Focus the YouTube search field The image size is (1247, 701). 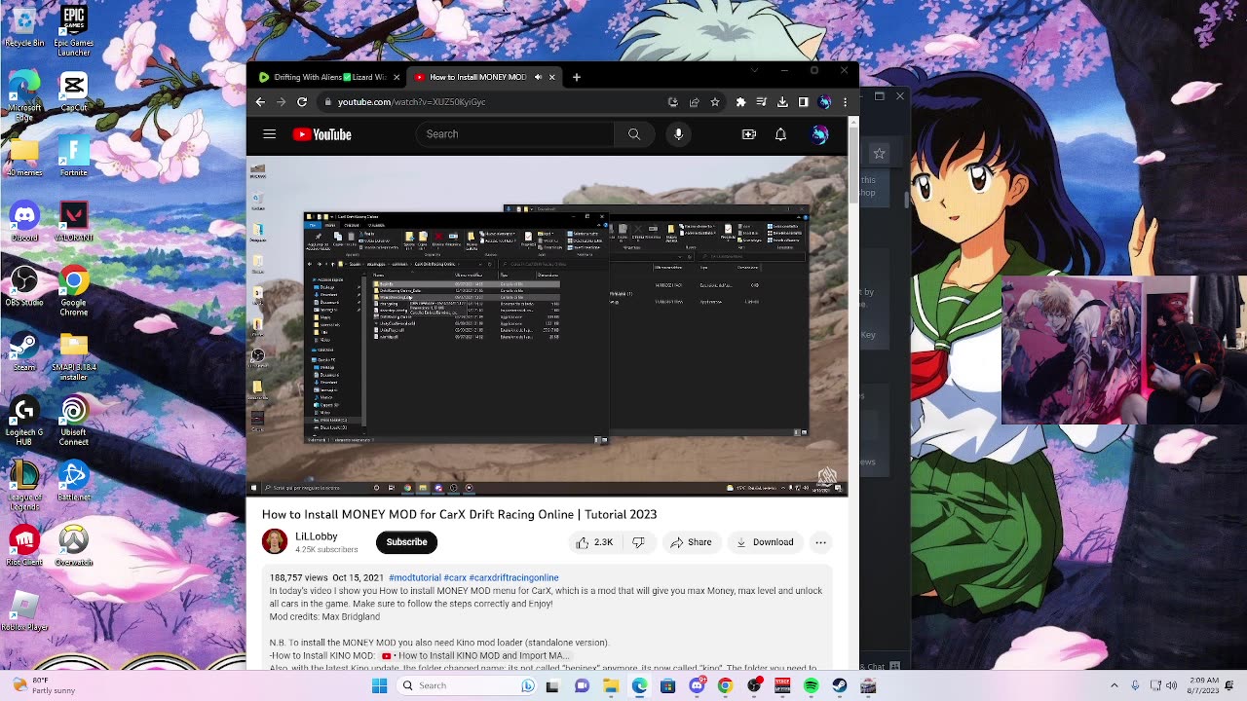coord(514,134)
